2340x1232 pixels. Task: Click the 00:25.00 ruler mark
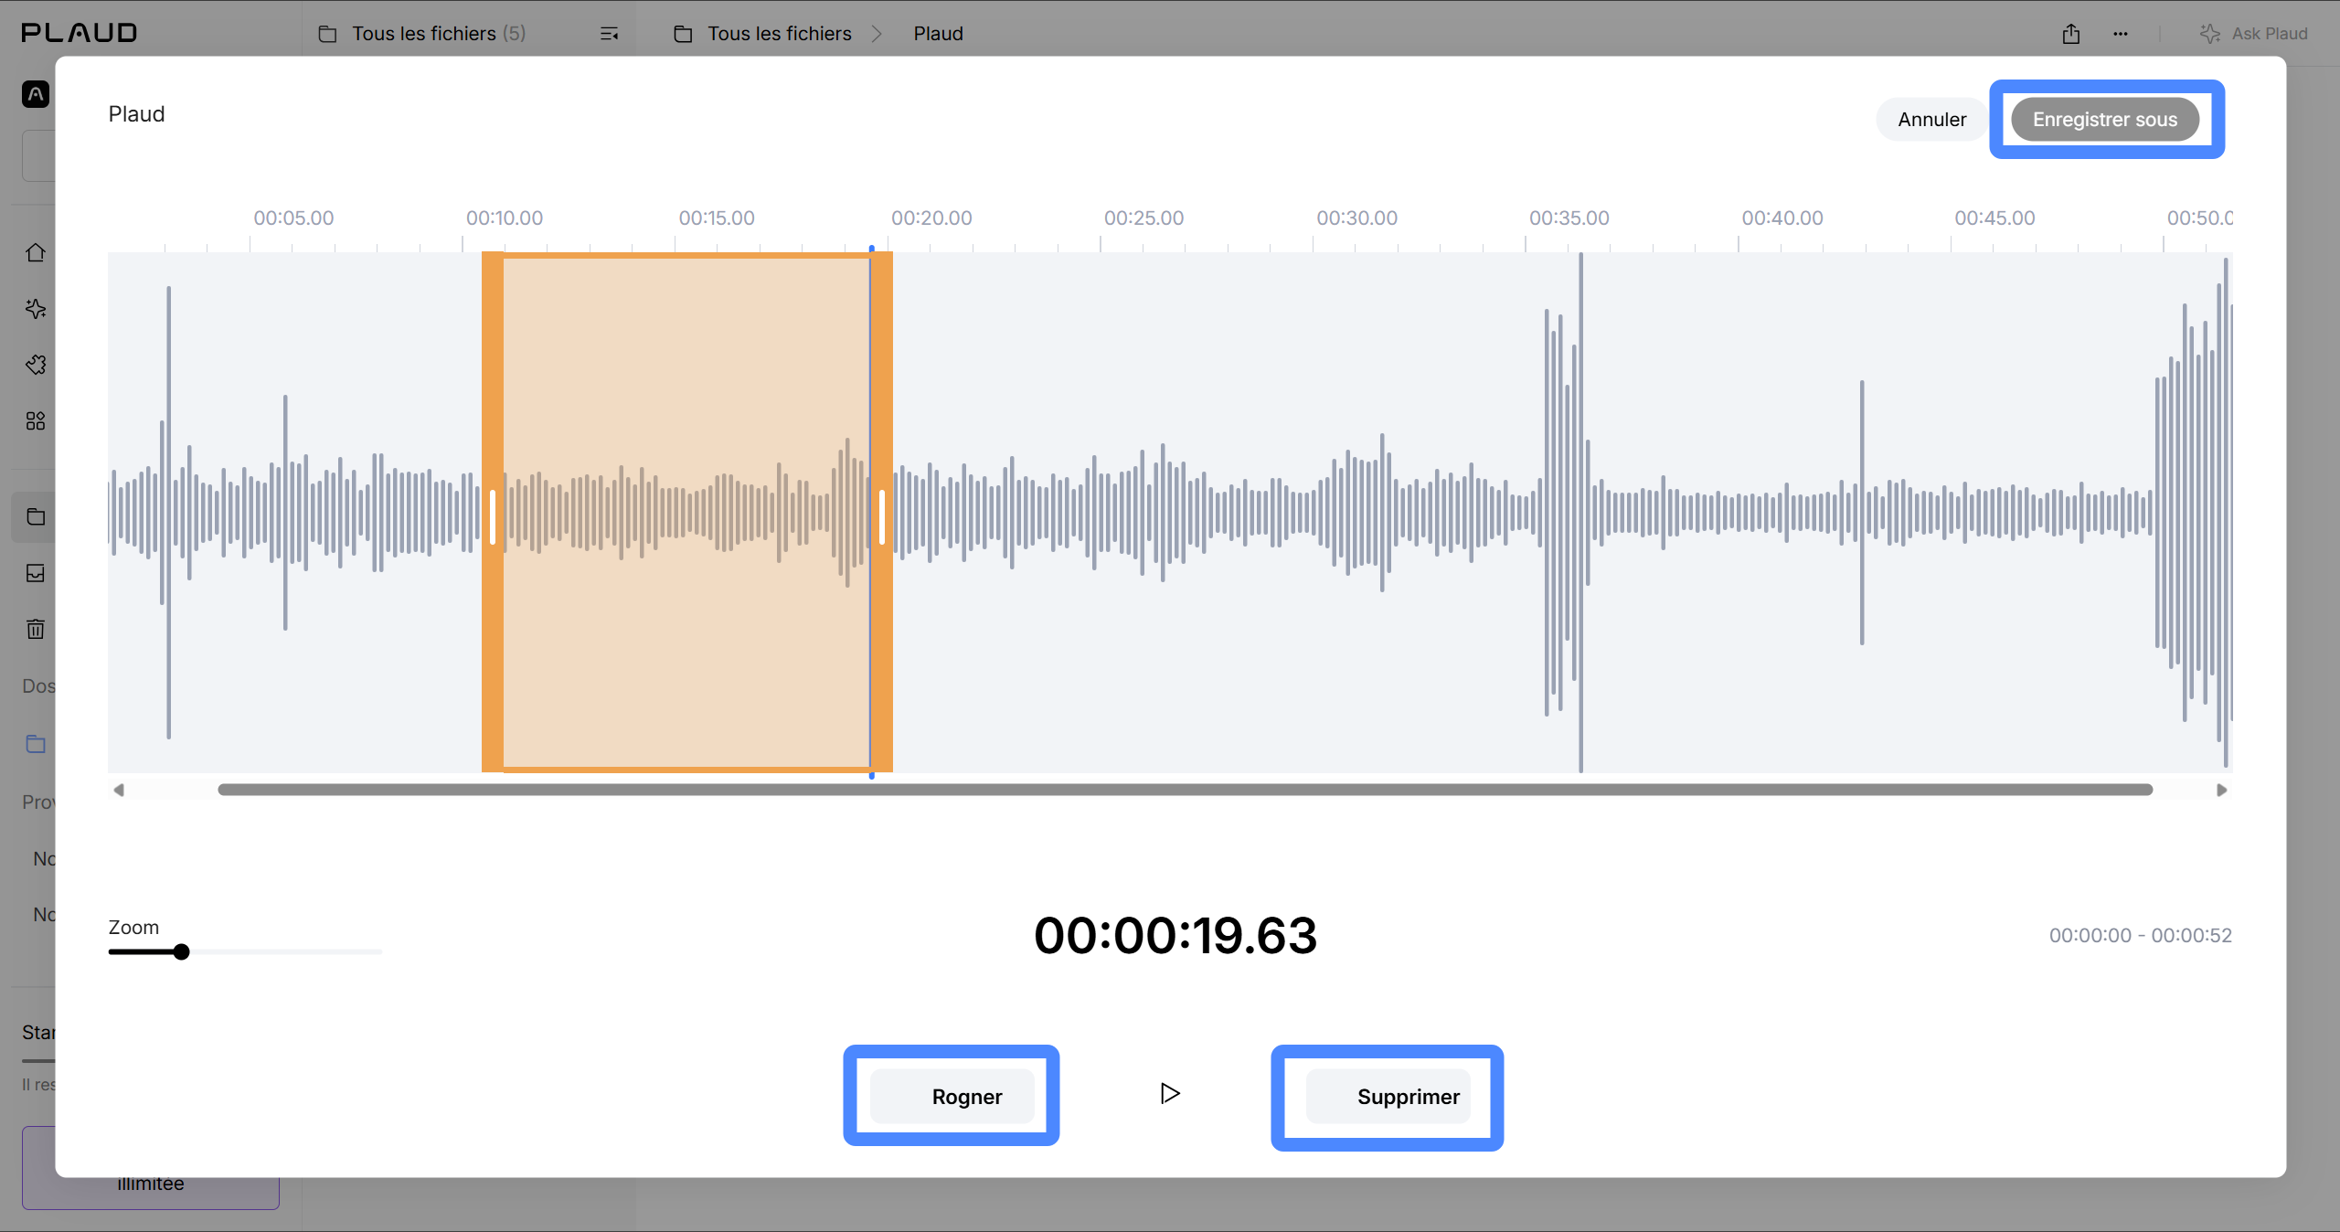click(x=1143, y=218)
